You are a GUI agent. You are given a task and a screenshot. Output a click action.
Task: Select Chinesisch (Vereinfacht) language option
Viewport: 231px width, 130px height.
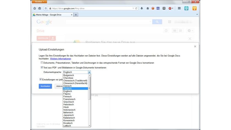(x=76, y=83)
